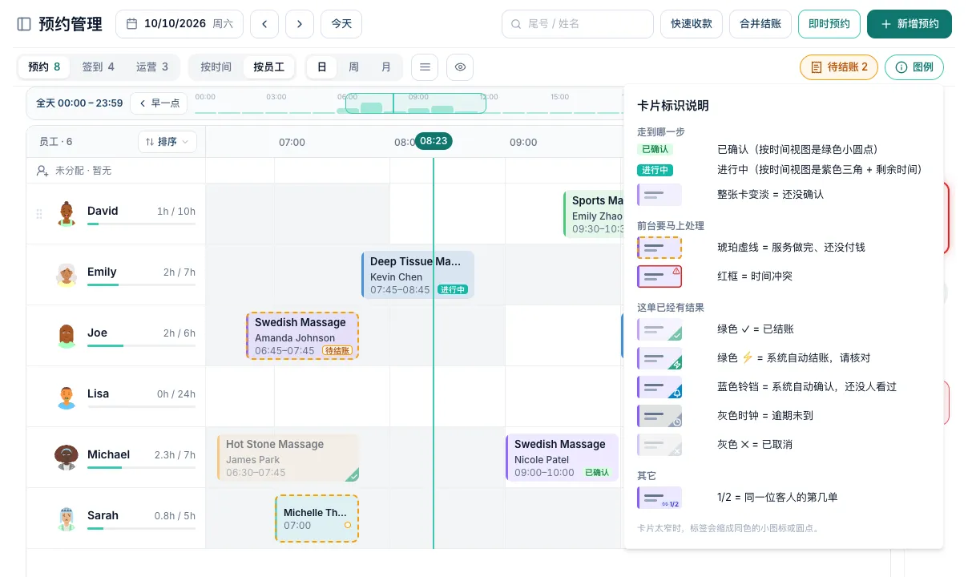Open Nicole Patel's Swedish Massage card
Screen dimensions: 968x577
[x=562, y=458]
